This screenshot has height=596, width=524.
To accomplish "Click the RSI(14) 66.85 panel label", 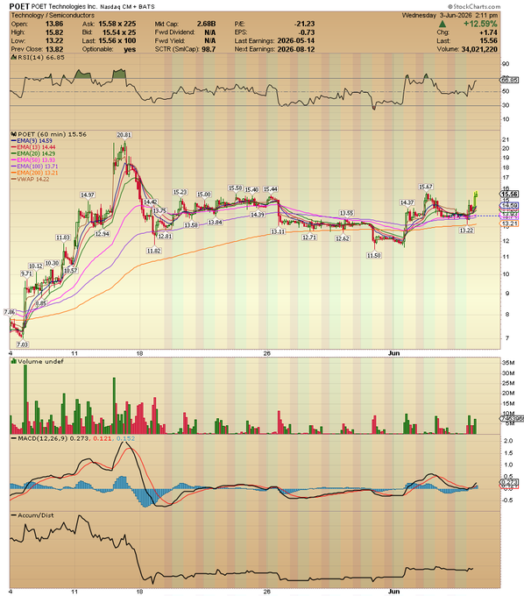I will click(x=41, y=57).
